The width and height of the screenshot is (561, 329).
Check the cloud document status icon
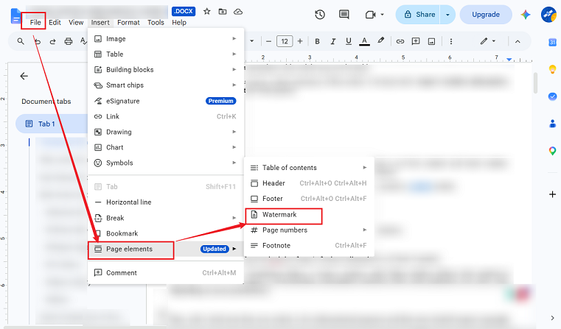[x=238, y=12]
